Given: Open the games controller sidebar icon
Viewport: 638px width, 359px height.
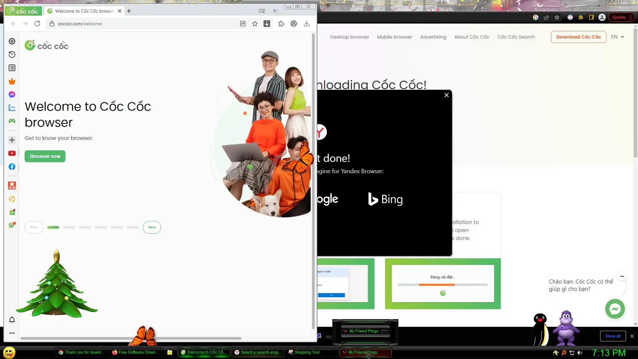Looking at the screenshot, I should pyautogui.click(x=12, y=121).
